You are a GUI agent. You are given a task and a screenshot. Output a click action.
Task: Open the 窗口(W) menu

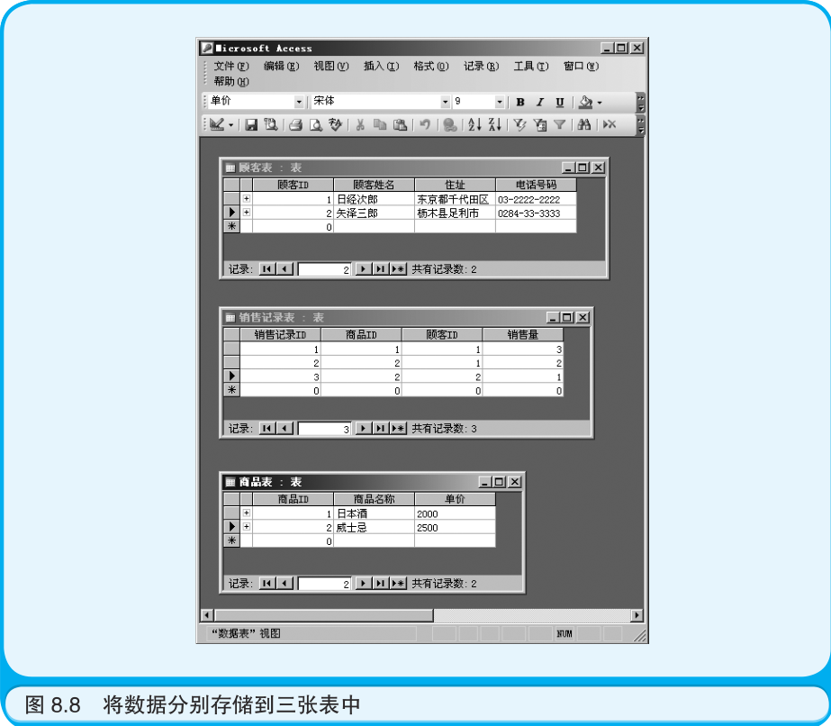[x=582, y=67]
